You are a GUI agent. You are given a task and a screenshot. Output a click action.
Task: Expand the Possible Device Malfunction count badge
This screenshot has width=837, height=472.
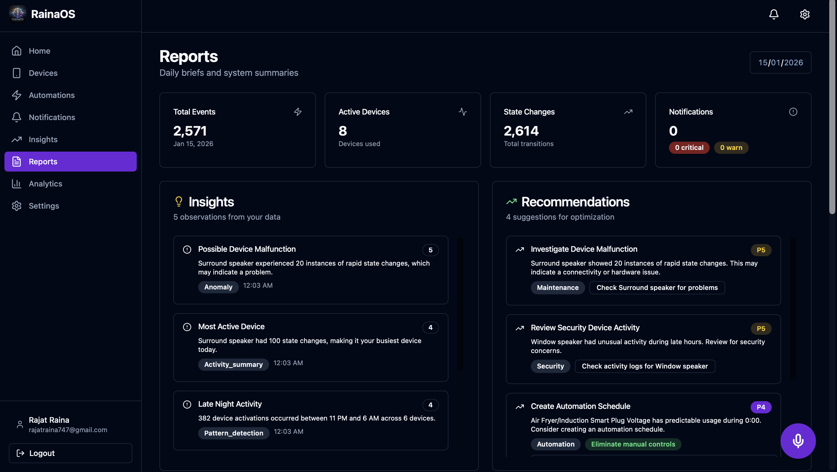430,250
